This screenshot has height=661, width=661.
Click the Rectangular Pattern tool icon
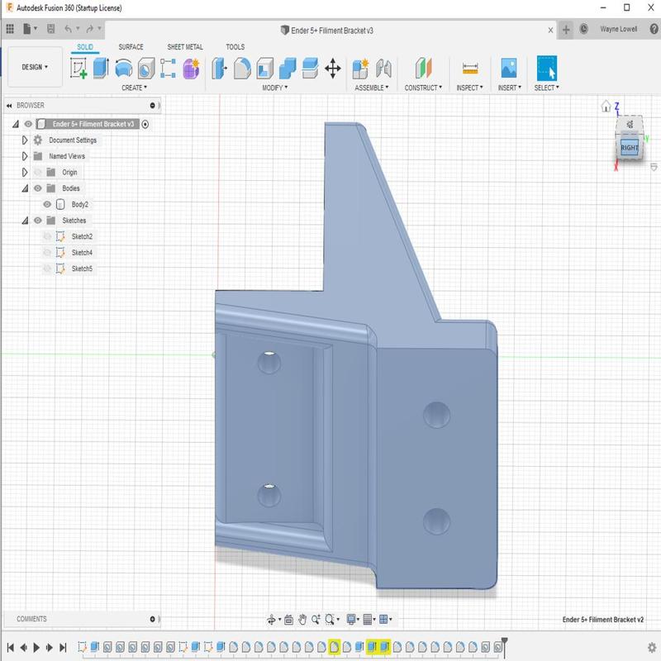(168, 69)
